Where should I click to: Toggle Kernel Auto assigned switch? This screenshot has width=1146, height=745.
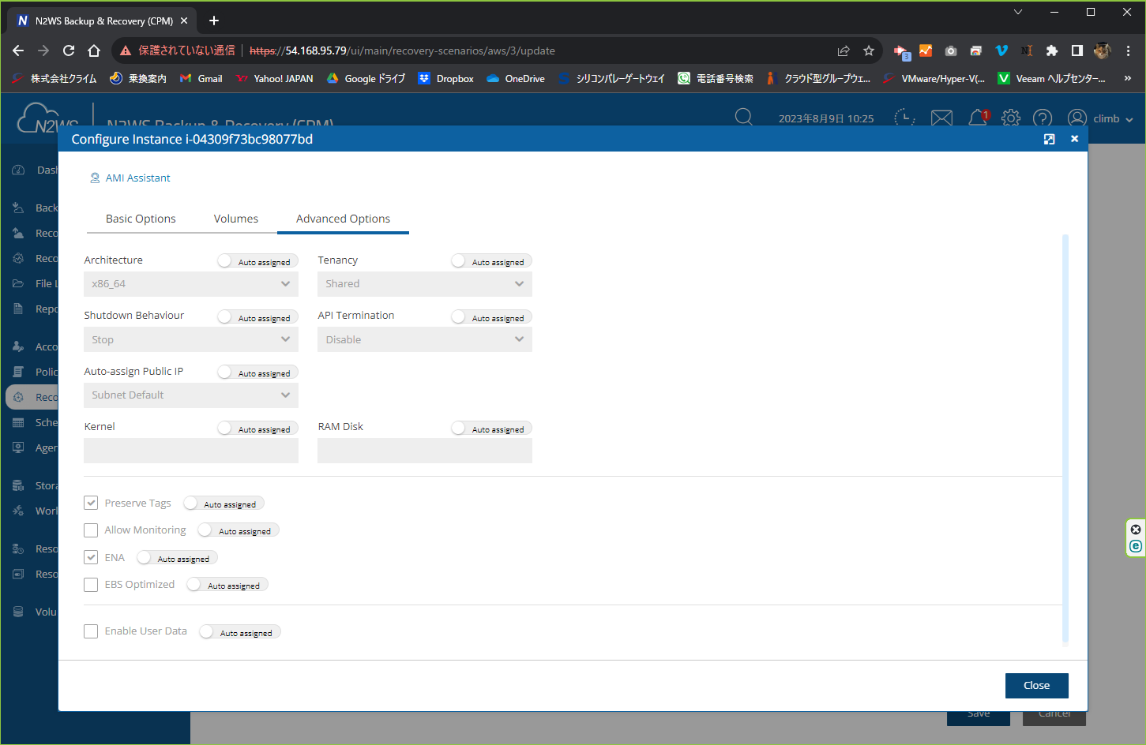click(x=257, y=429)
